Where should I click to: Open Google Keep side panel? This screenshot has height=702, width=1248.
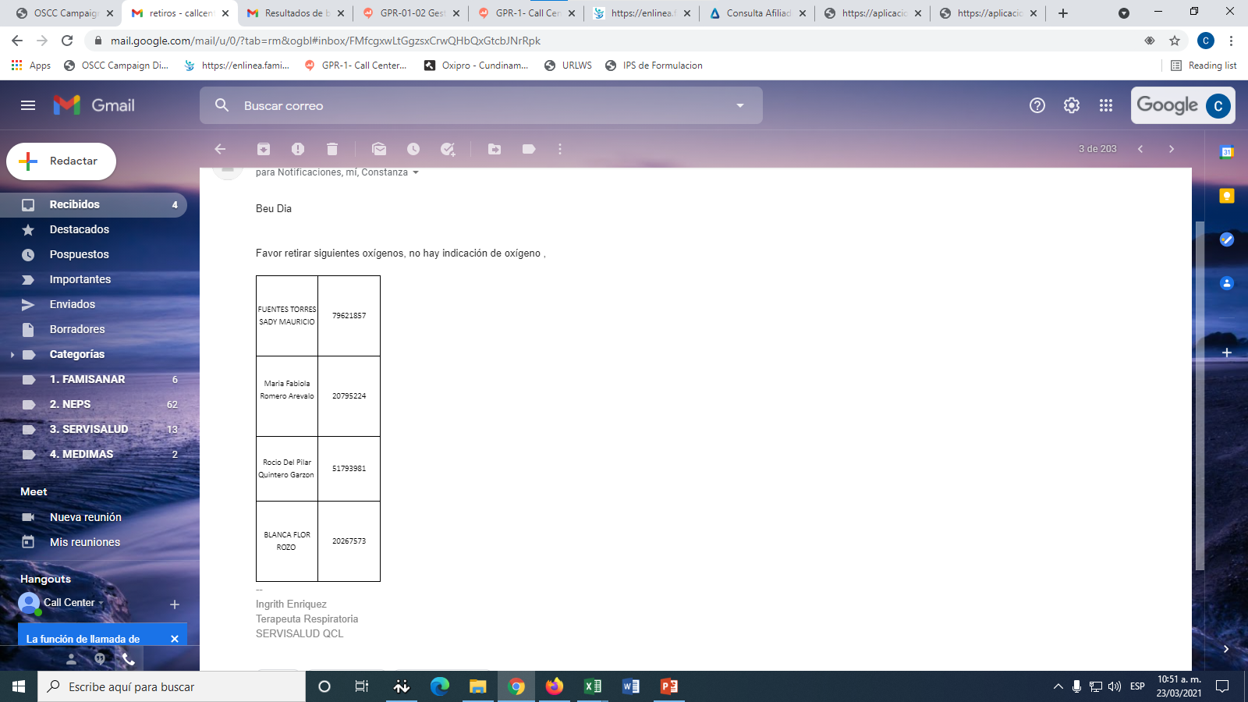pos(1227,196)
